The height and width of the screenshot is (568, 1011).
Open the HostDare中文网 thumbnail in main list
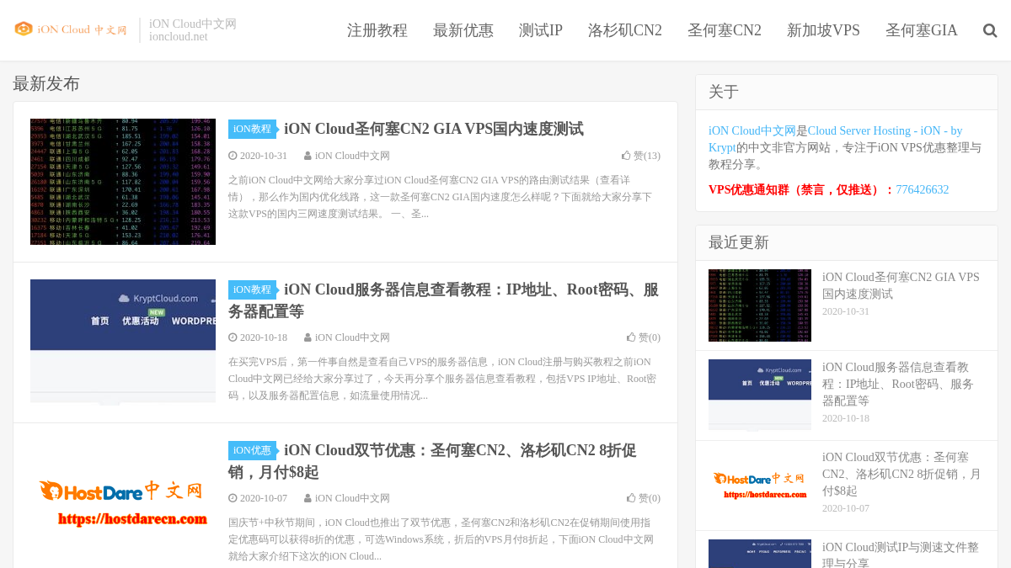point(123,503)
